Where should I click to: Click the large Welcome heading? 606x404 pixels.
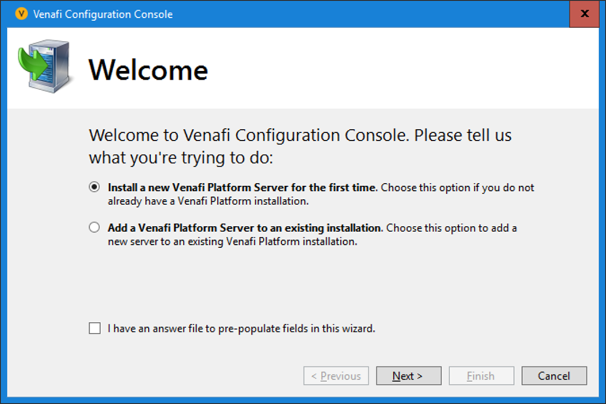click(148, 70)
